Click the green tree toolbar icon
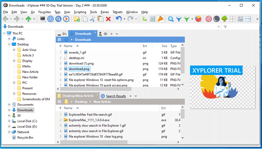 (225, 19)
